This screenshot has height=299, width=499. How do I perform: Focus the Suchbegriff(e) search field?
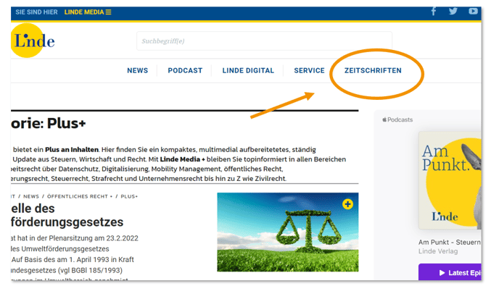(x=264, y=41)
